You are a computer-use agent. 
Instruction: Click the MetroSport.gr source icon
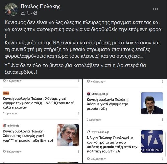point(89,94)
